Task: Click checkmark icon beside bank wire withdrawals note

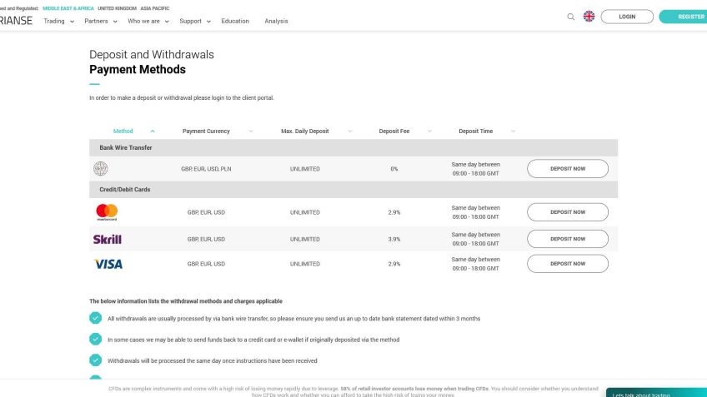Action: pos(95,318)
